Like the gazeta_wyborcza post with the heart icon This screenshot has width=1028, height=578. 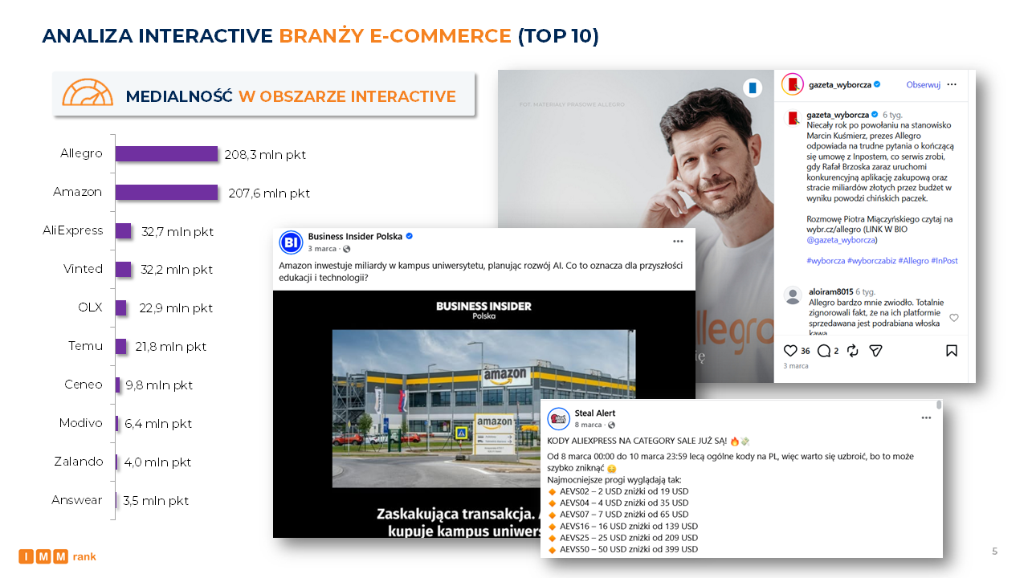coord(790,351)
